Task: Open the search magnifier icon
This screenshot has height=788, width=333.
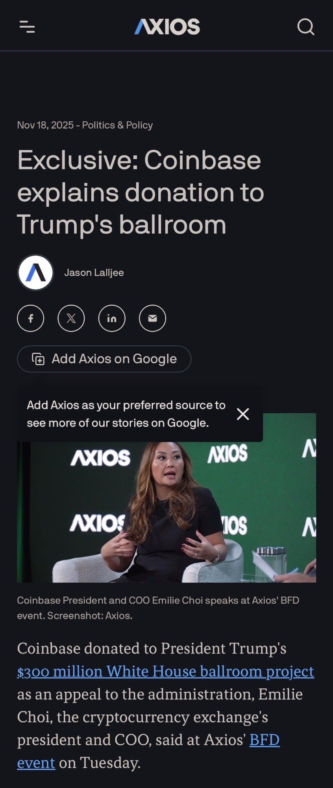Action: (x=305, y=27)
